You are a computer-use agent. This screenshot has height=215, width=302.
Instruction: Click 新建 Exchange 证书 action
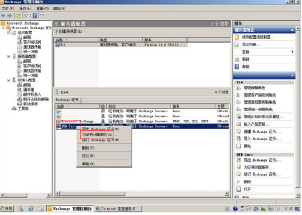[x=262, y=132]
